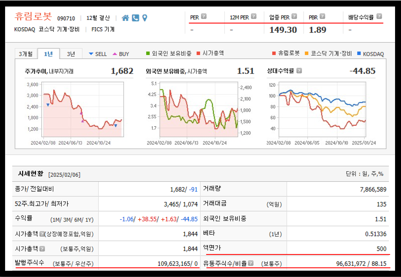Click red 휴림로봇 legend swatch
Image resolution: width=401 pixels, height=277 pixels.
(x=274, y=53)
